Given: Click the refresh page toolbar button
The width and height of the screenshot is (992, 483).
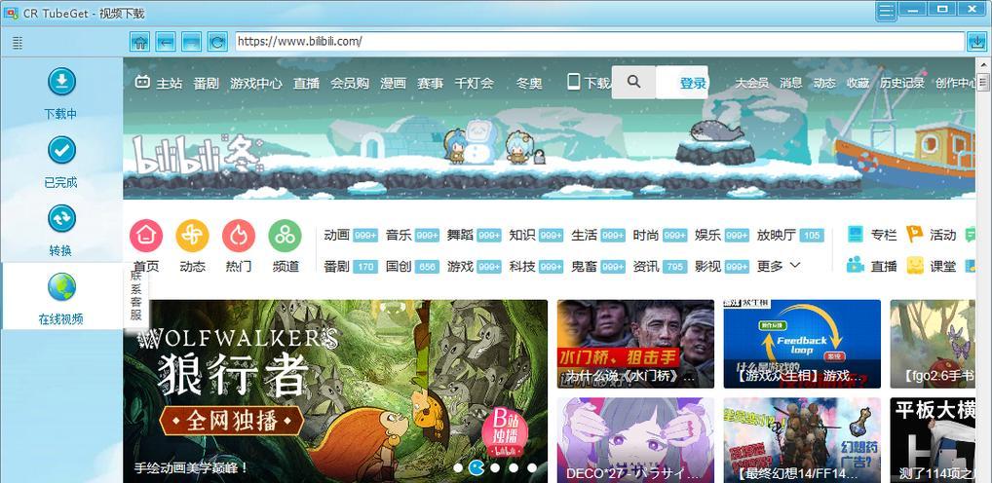Looking at the screenshot, I should 217,42.
